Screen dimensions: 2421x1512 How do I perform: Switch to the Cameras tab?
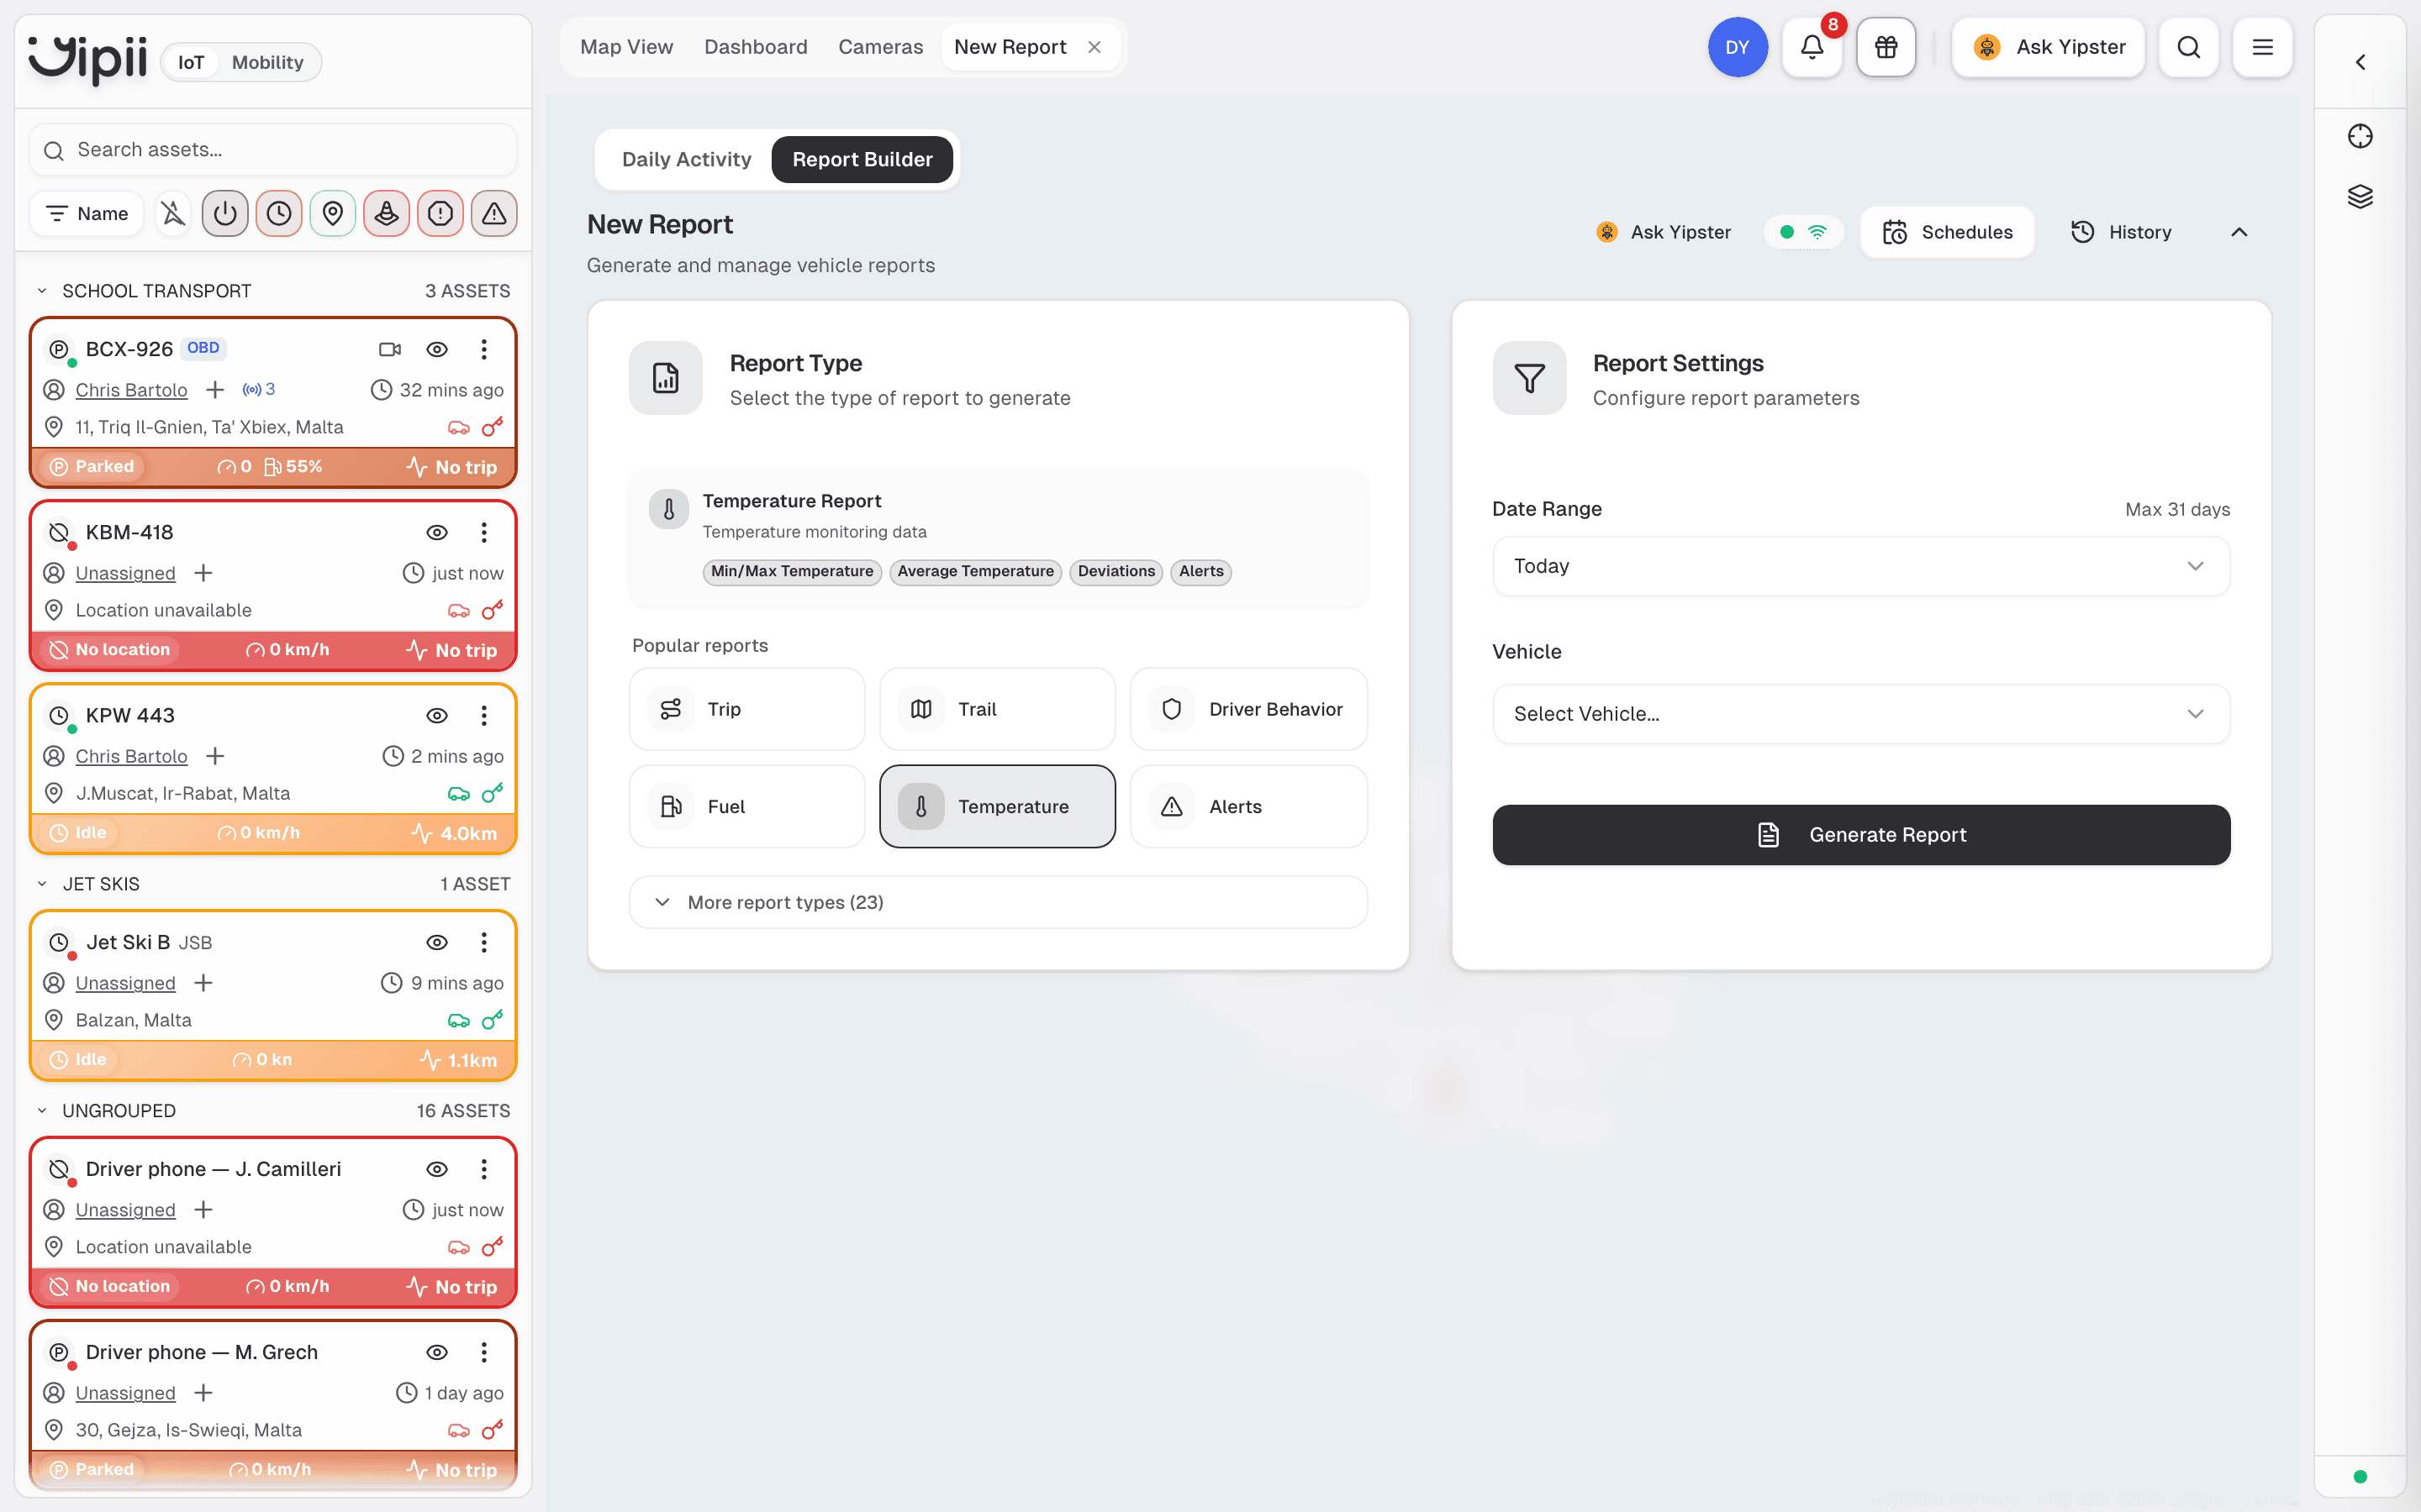tap(880, 47)
